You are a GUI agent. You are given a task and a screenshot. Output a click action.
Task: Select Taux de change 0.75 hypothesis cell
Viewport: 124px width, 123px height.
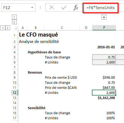click(x=104, y=57)
